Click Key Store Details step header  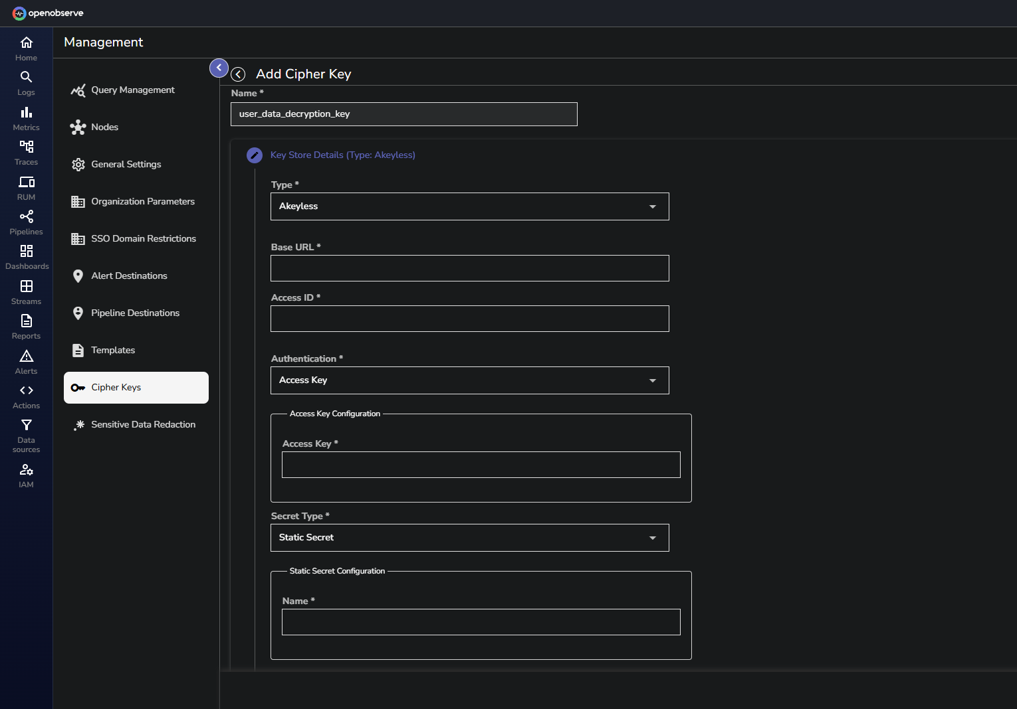tap(342, 155)
